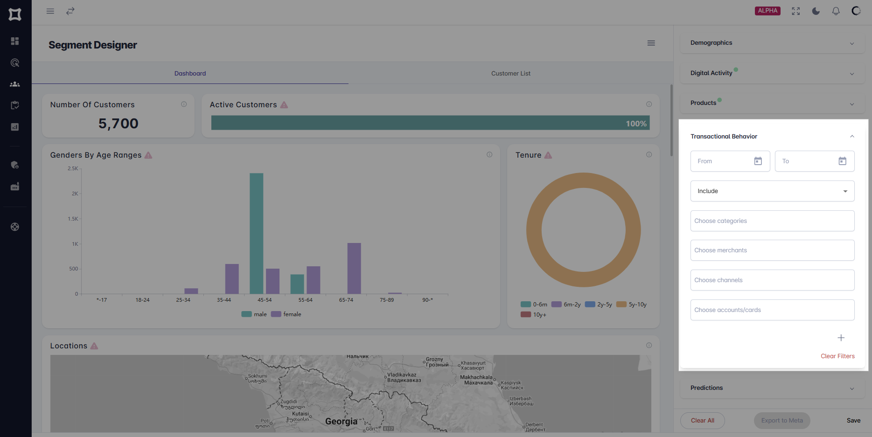The image size is (872, 437).
Task: Click the Choose merchants input field
Action: pyautogui.click(x=772, y=250)
